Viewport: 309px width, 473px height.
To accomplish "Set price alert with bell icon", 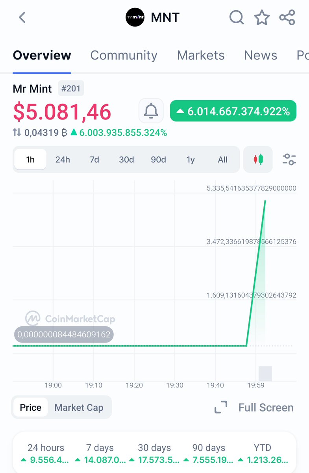I will point(151,111).
